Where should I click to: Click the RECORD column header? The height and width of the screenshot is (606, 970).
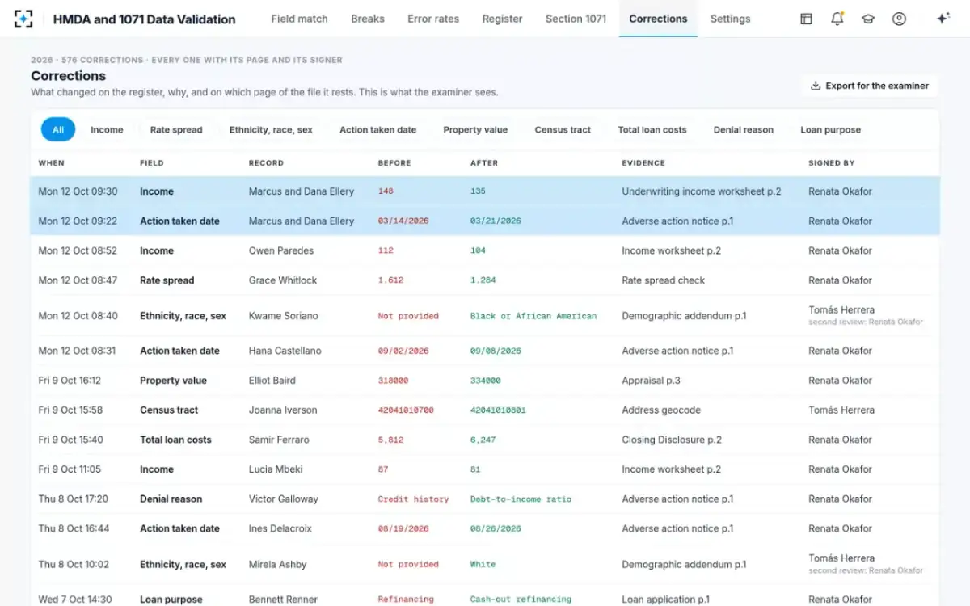pos(266,163)
